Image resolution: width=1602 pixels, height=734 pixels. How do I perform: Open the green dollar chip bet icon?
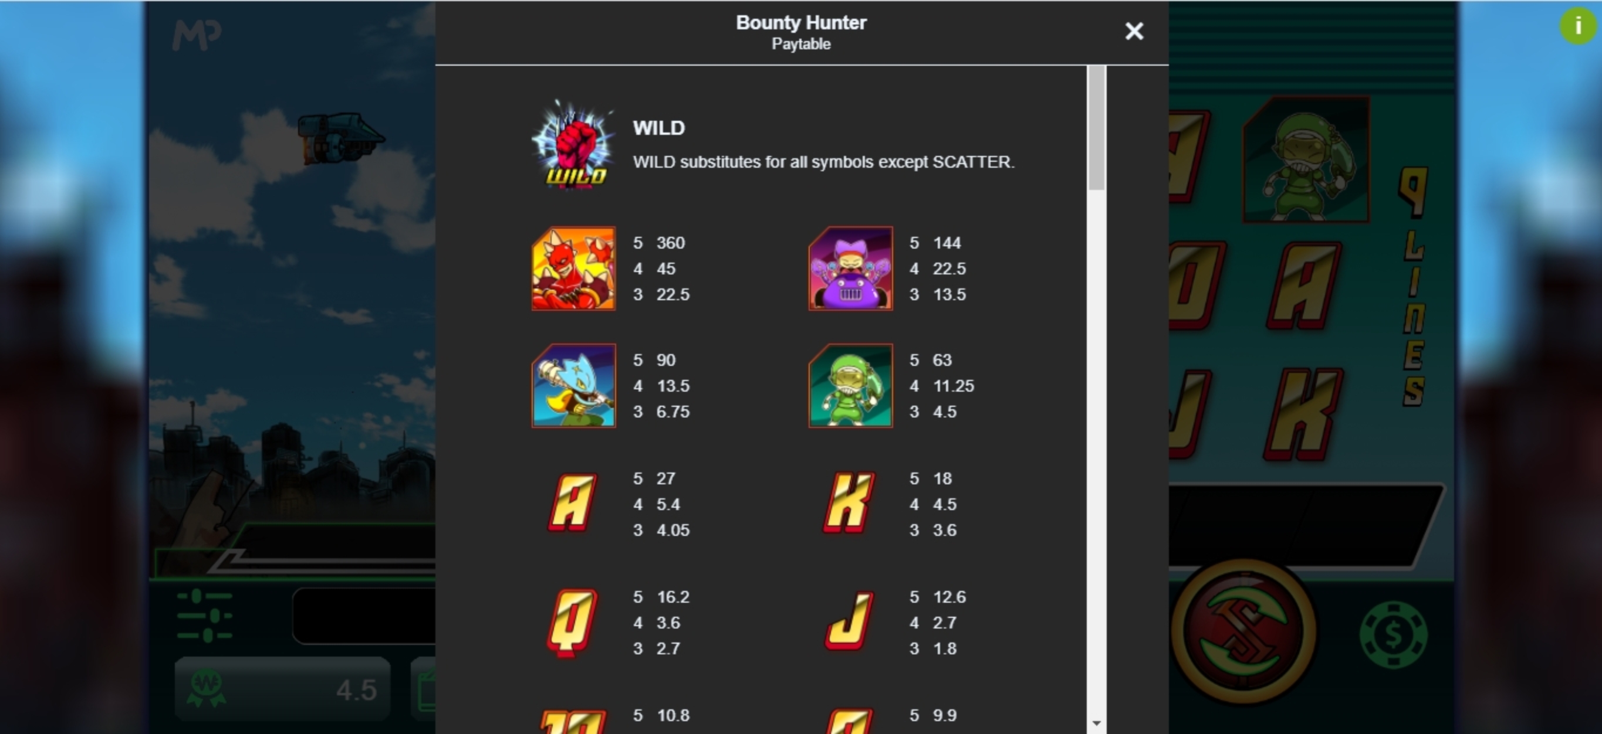coord(1394,634)
